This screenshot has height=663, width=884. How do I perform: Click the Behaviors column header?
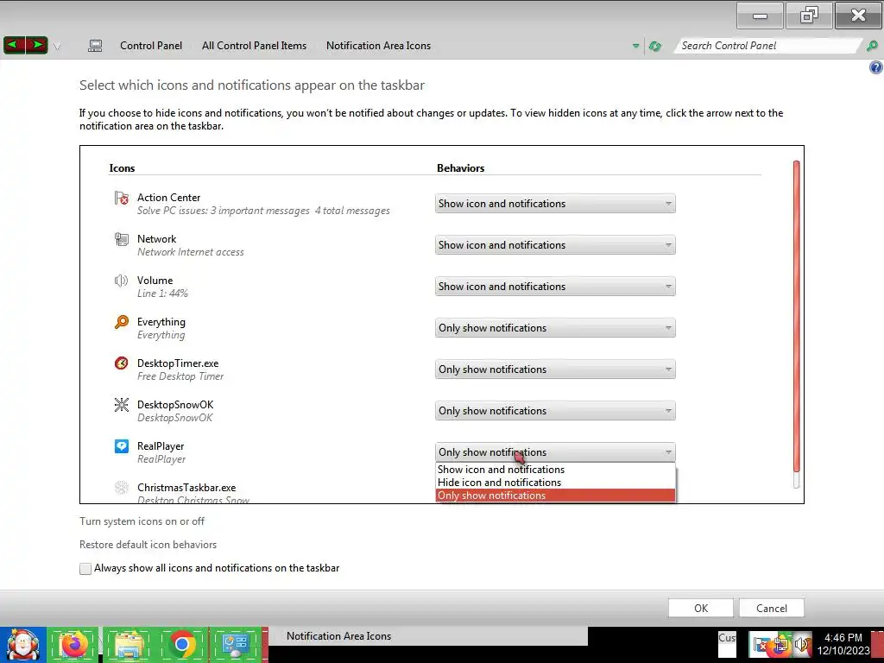pyautogui.click(x=461, y=168)
